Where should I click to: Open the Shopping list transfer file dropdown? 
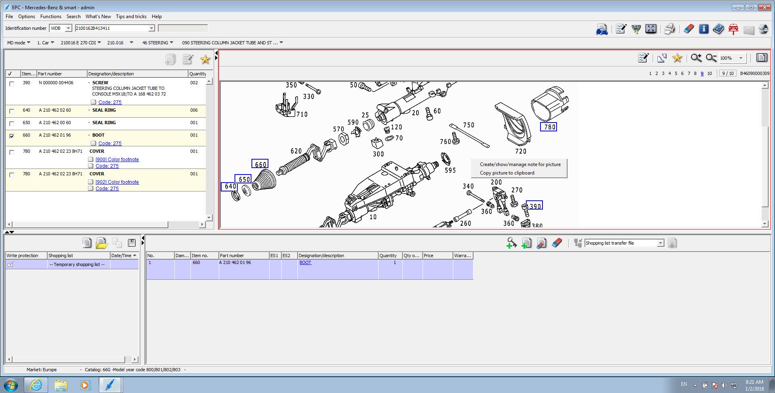[x=660, y=243]
